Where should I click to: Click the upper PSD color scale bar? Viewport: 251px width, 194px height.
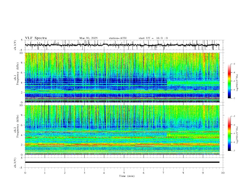click(x=229, y=81)
